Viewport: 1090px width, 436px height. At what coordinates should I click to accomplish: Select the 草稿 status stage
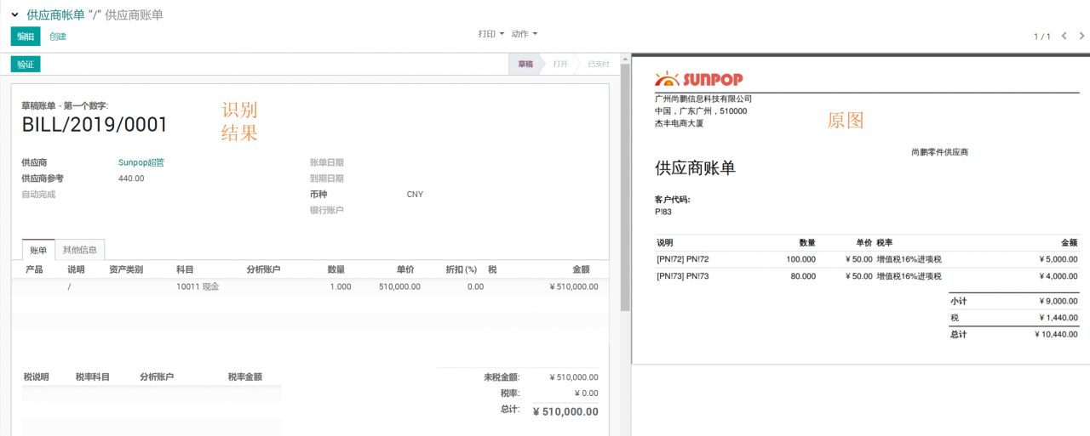pyautogui.click(x=525, y=64)
